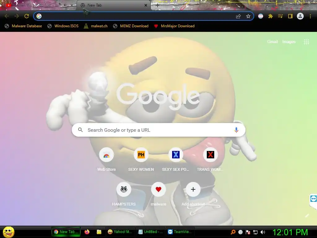Image resolution: width=317 pixels, height=238 pixels.
Task: Open the volume speaker tray icon
Action: [263, 232]
